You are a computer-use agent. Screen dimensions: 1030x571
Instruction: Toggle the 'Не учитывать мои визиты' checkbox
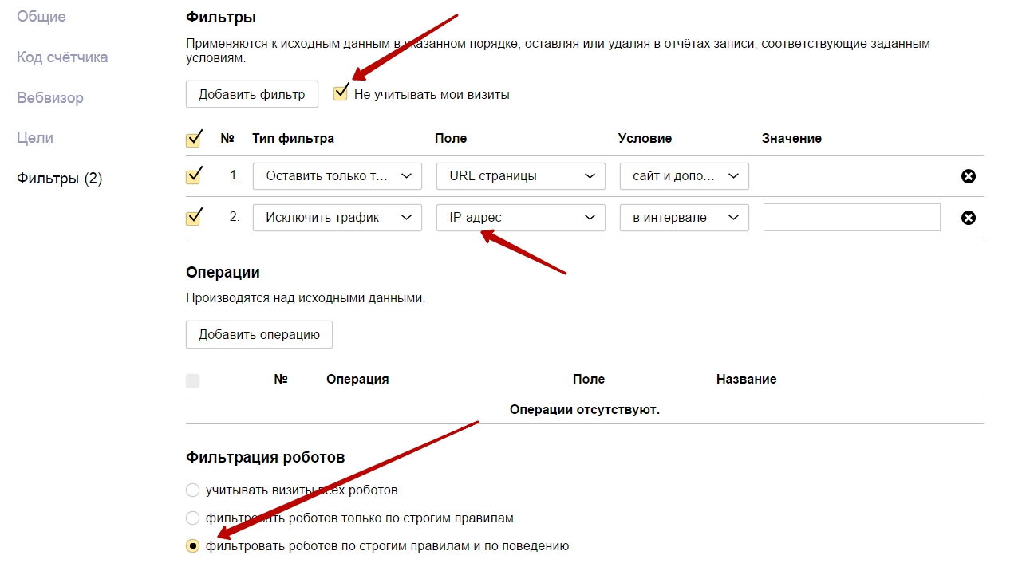(341, 94)
